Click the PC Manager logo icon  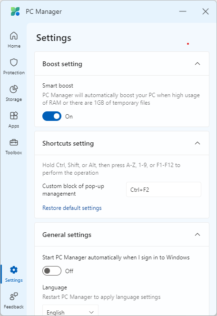[15, 11]
